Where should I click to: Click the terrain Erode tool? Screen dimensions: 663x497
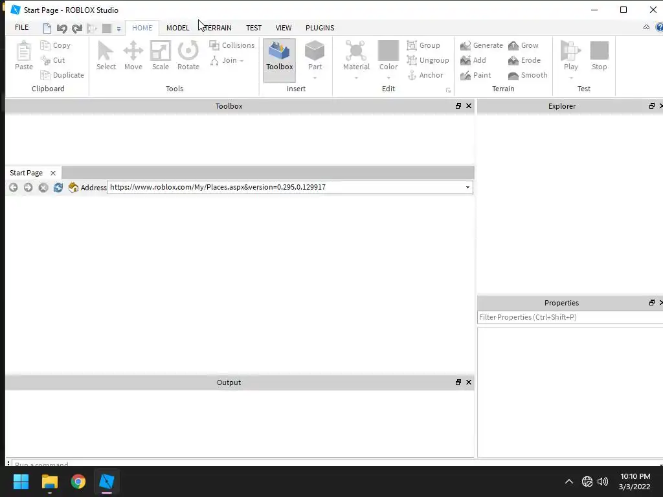[x=524, y=60]
